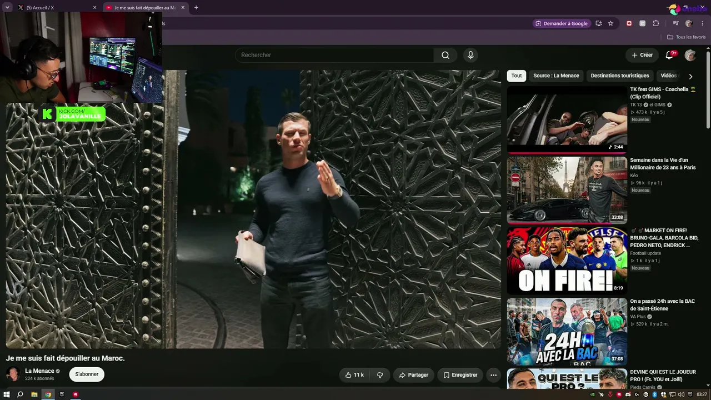Viewport: 711px width, 400px height.
Task: Click the Partager share button
Action: click(x=414, y=375)
